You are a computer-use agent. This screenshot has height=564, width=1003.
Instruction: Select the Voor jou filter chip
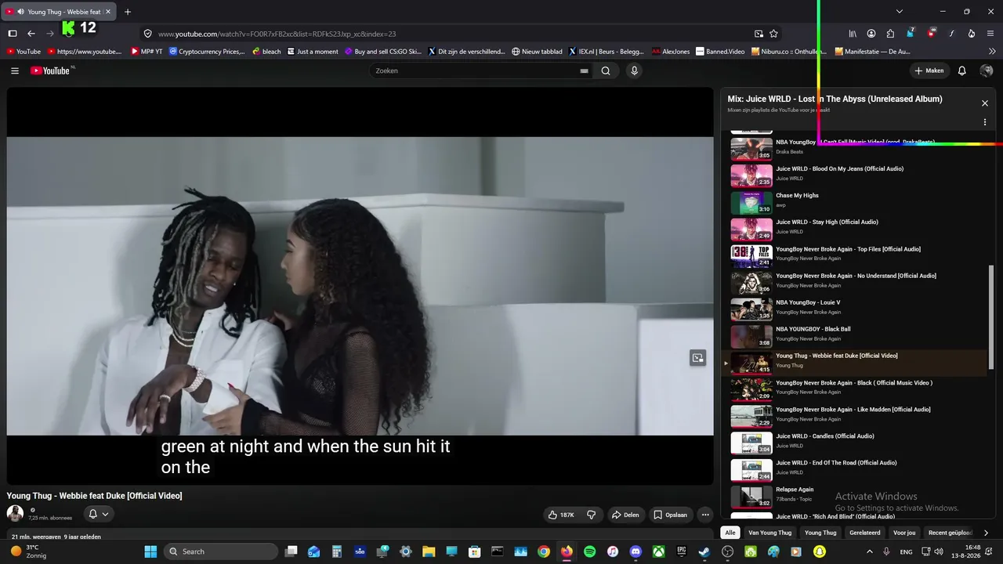(904, 533)
